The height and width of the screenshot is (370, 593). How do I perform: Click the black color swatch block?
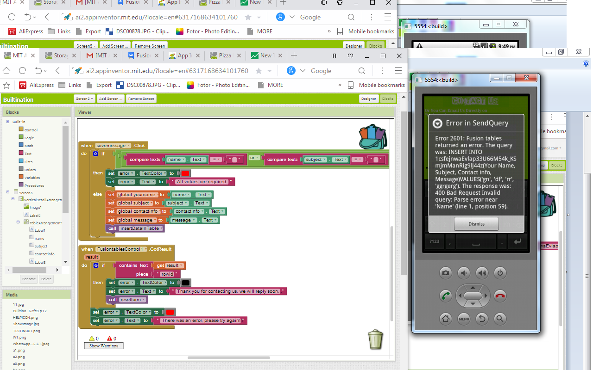click(x=186, y=283)
